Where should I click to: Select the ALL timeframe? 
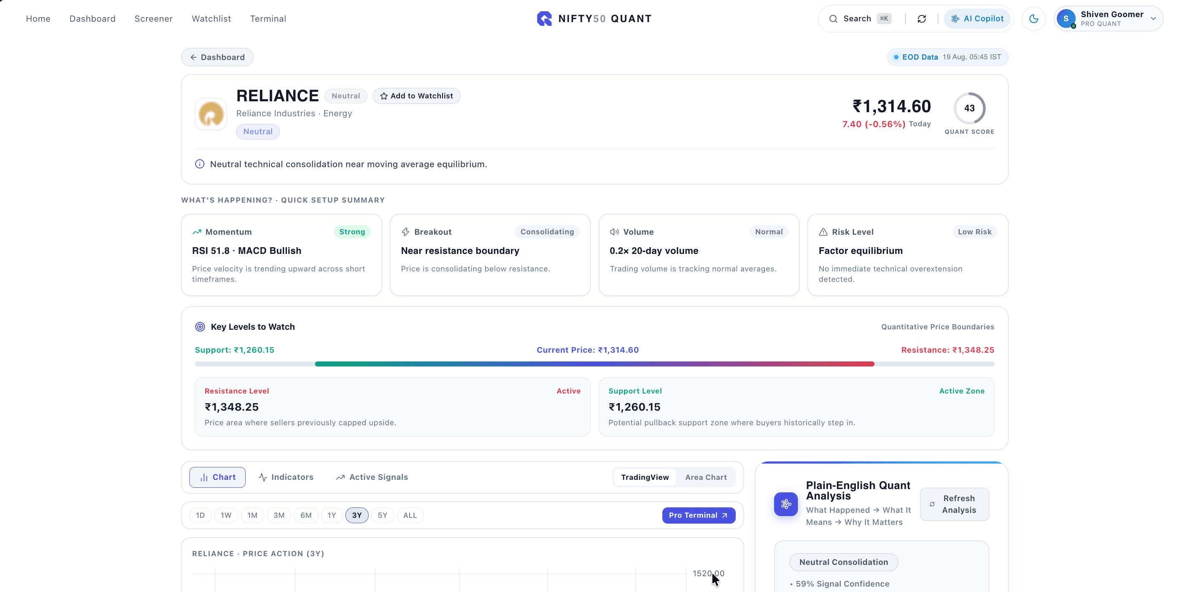click(x=410, y=515)
